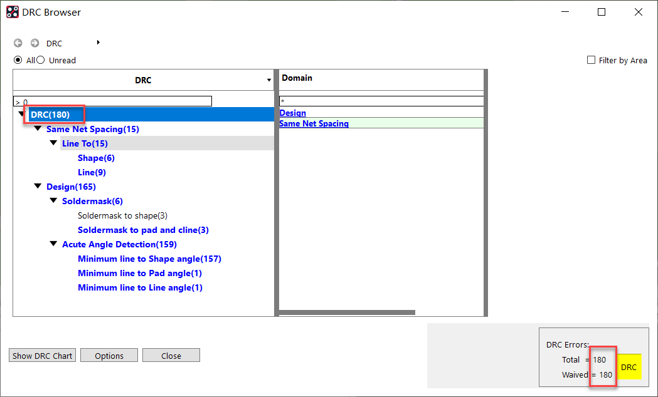Enable the Filter by Area checkbox
Image resolution: width=658 pixels, height=397 pixels.
591,60
